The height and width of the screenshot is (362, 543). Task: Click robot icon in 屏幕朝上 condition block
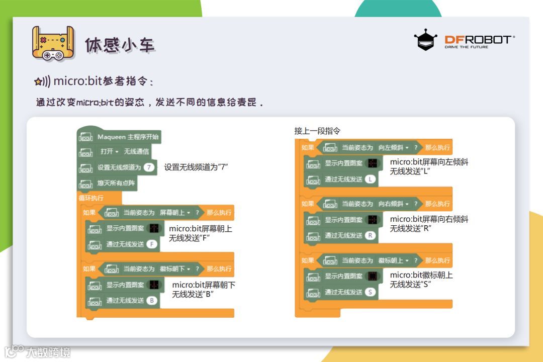coord(112,213)
